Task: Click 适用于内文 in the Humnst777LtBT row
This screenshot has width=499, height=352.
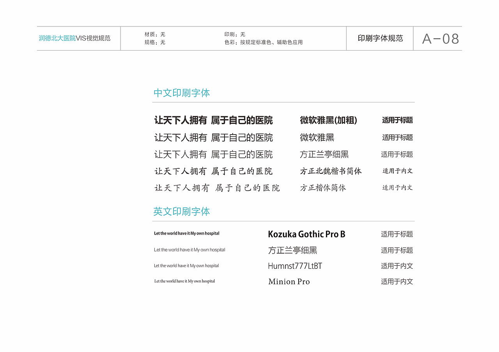Action: (397, 266)
